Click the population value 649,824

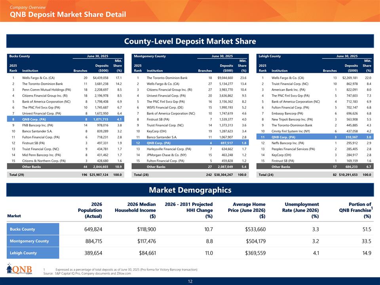pyautogui.click(x=93, y=229)
